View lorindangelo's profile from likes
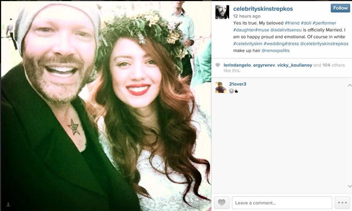The image size is (352, 211). tap(237, 65)
